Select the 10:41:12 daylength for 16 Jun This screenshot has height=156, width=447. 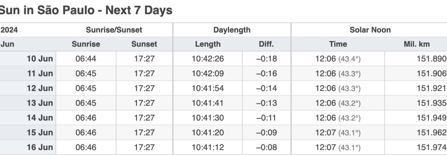(208, 147)
